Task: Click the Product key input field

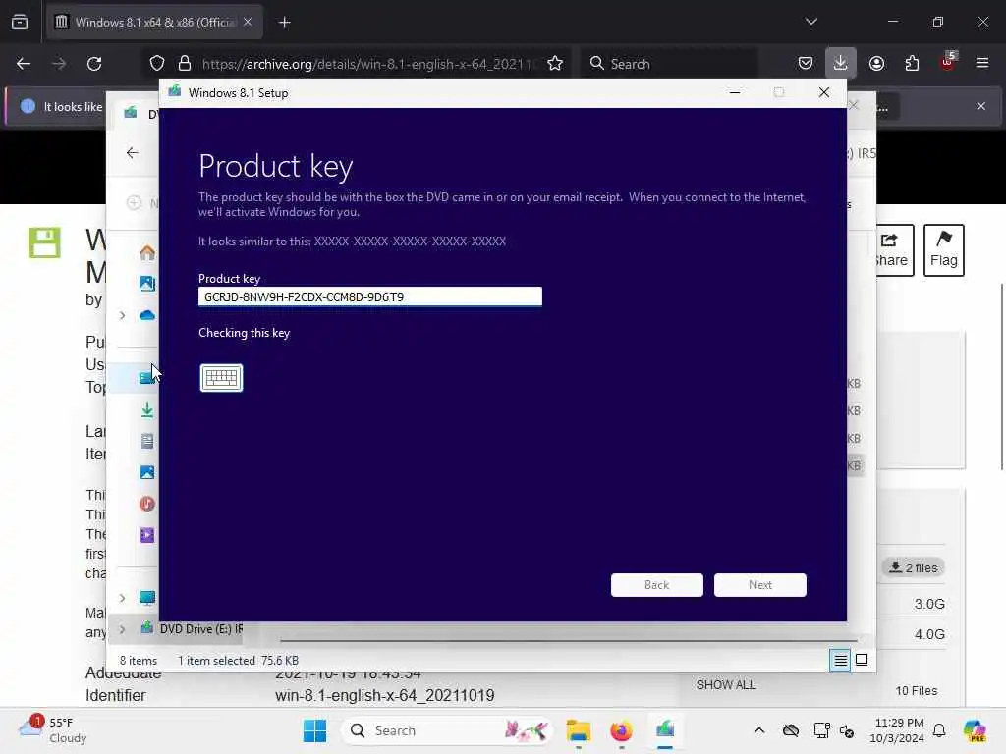Action: click(370, 296)
